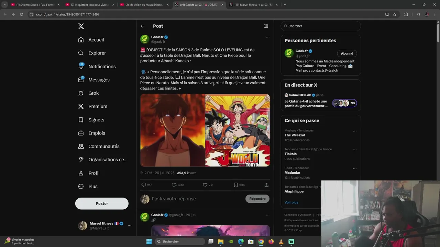Screen dimensions: 440x247
Task: Click the 353,5 k vues count
Action: pyautogui.click(x=187, y=173)
